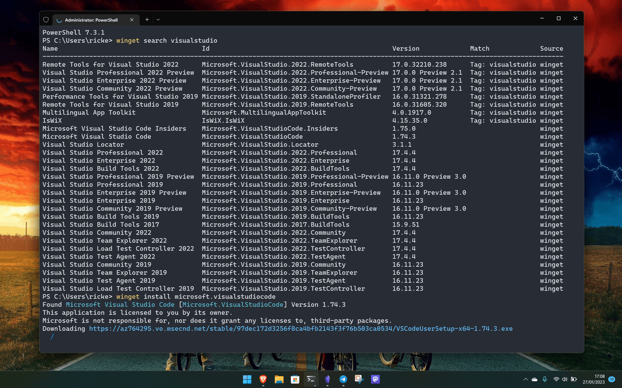Click the Version column header

pos(406,49)
